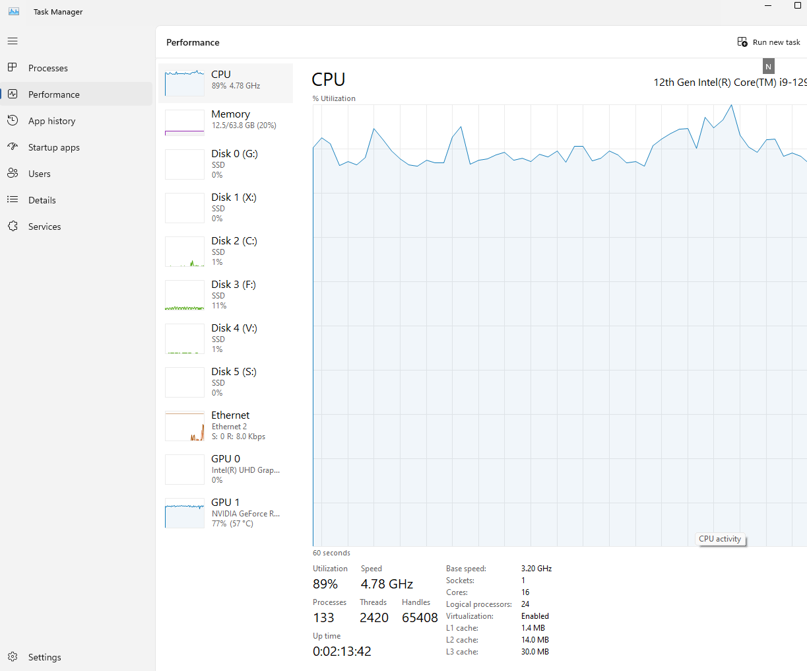This screenshot has width=807, height=671.
Task: Click the Processes icon in sidebar
Action: click(13, 67)
